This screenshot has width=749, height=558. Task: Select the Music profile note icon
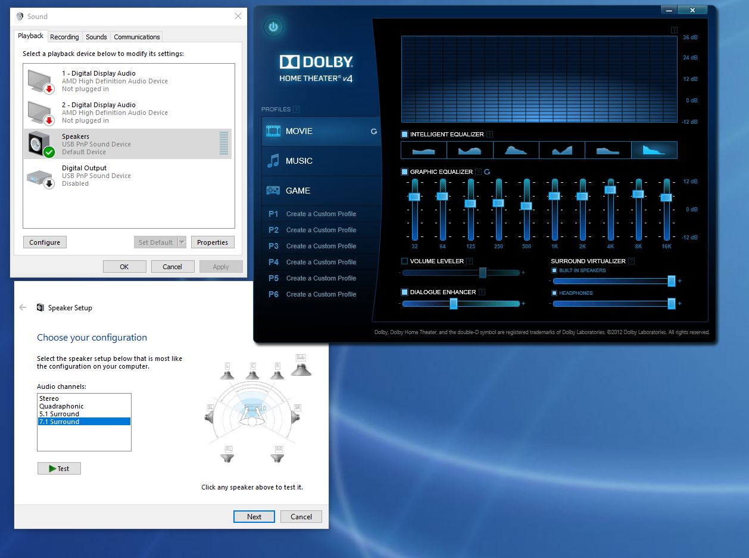pyautogui.click(x=273, y=161)
